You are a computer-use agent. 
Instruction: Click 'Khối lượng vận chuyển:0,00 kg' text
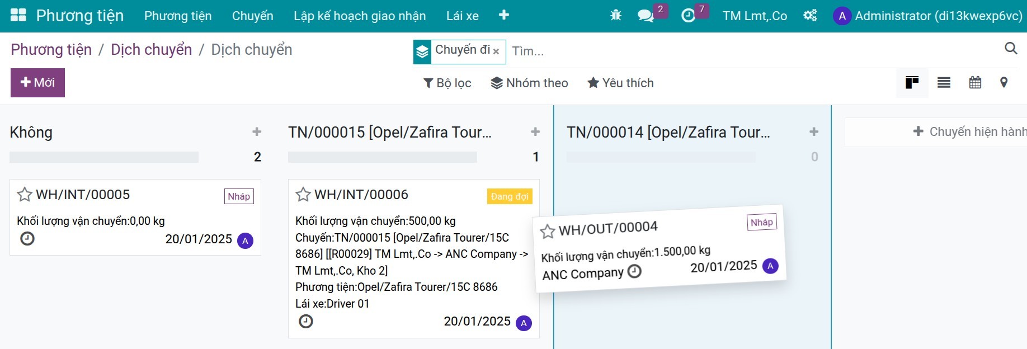point(91,221)
